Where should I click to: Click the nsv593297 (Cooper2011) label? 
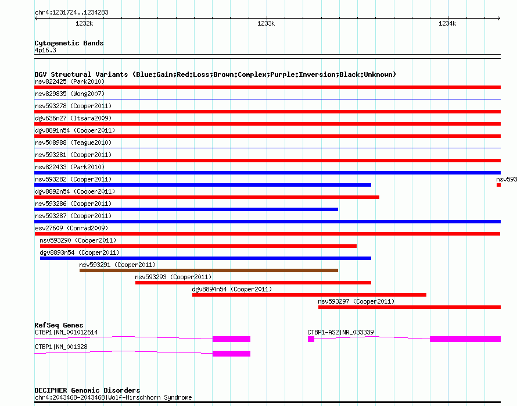pyautogui.click(x=356, y=301)
